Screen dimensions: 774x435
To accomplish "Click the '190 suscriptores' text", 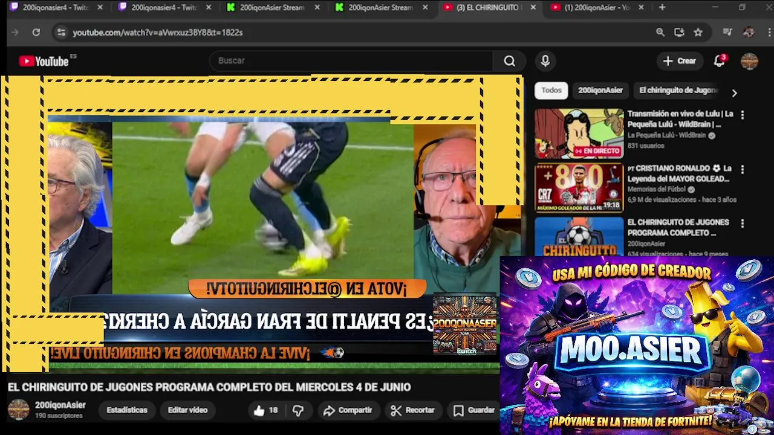I will pyautogui.click(x=59, y=416).
